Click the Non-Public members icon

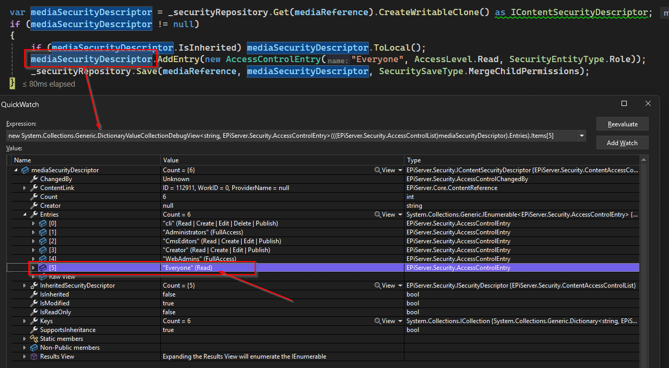[x=34, y=348]
